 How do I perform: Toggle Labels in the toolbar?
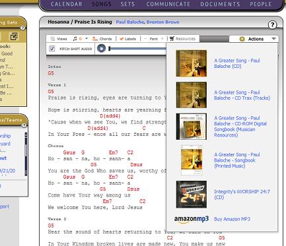point(127,39)
